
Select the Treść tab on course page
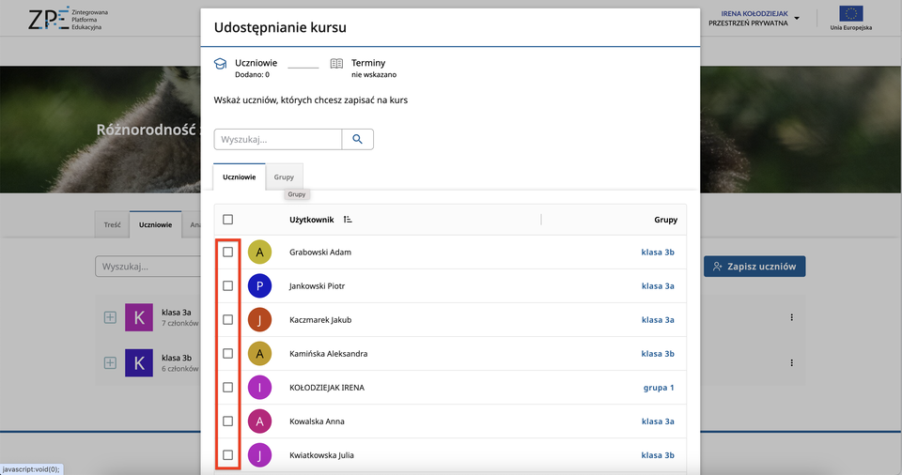coord(112,225)
